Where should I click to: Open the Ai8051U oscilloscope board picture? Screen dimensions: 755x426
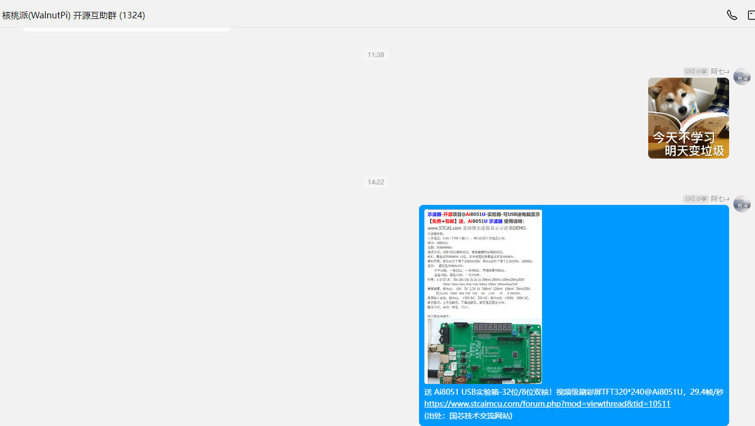(x=483, y=297)
